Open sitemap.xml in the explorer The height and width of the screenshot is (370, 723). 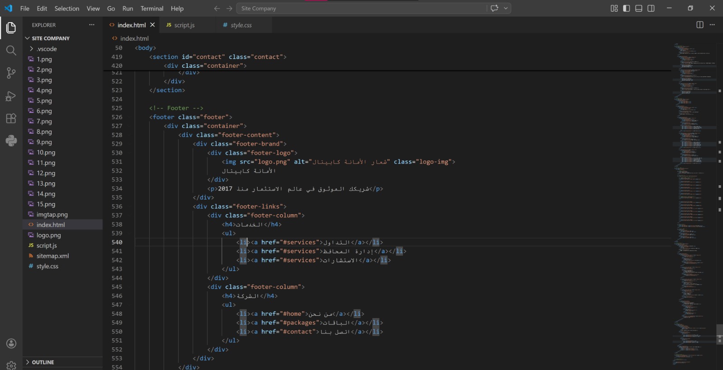52,256
